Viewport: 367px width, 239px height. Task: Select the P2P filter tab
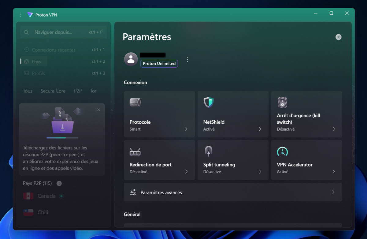(x=78, y=91)
